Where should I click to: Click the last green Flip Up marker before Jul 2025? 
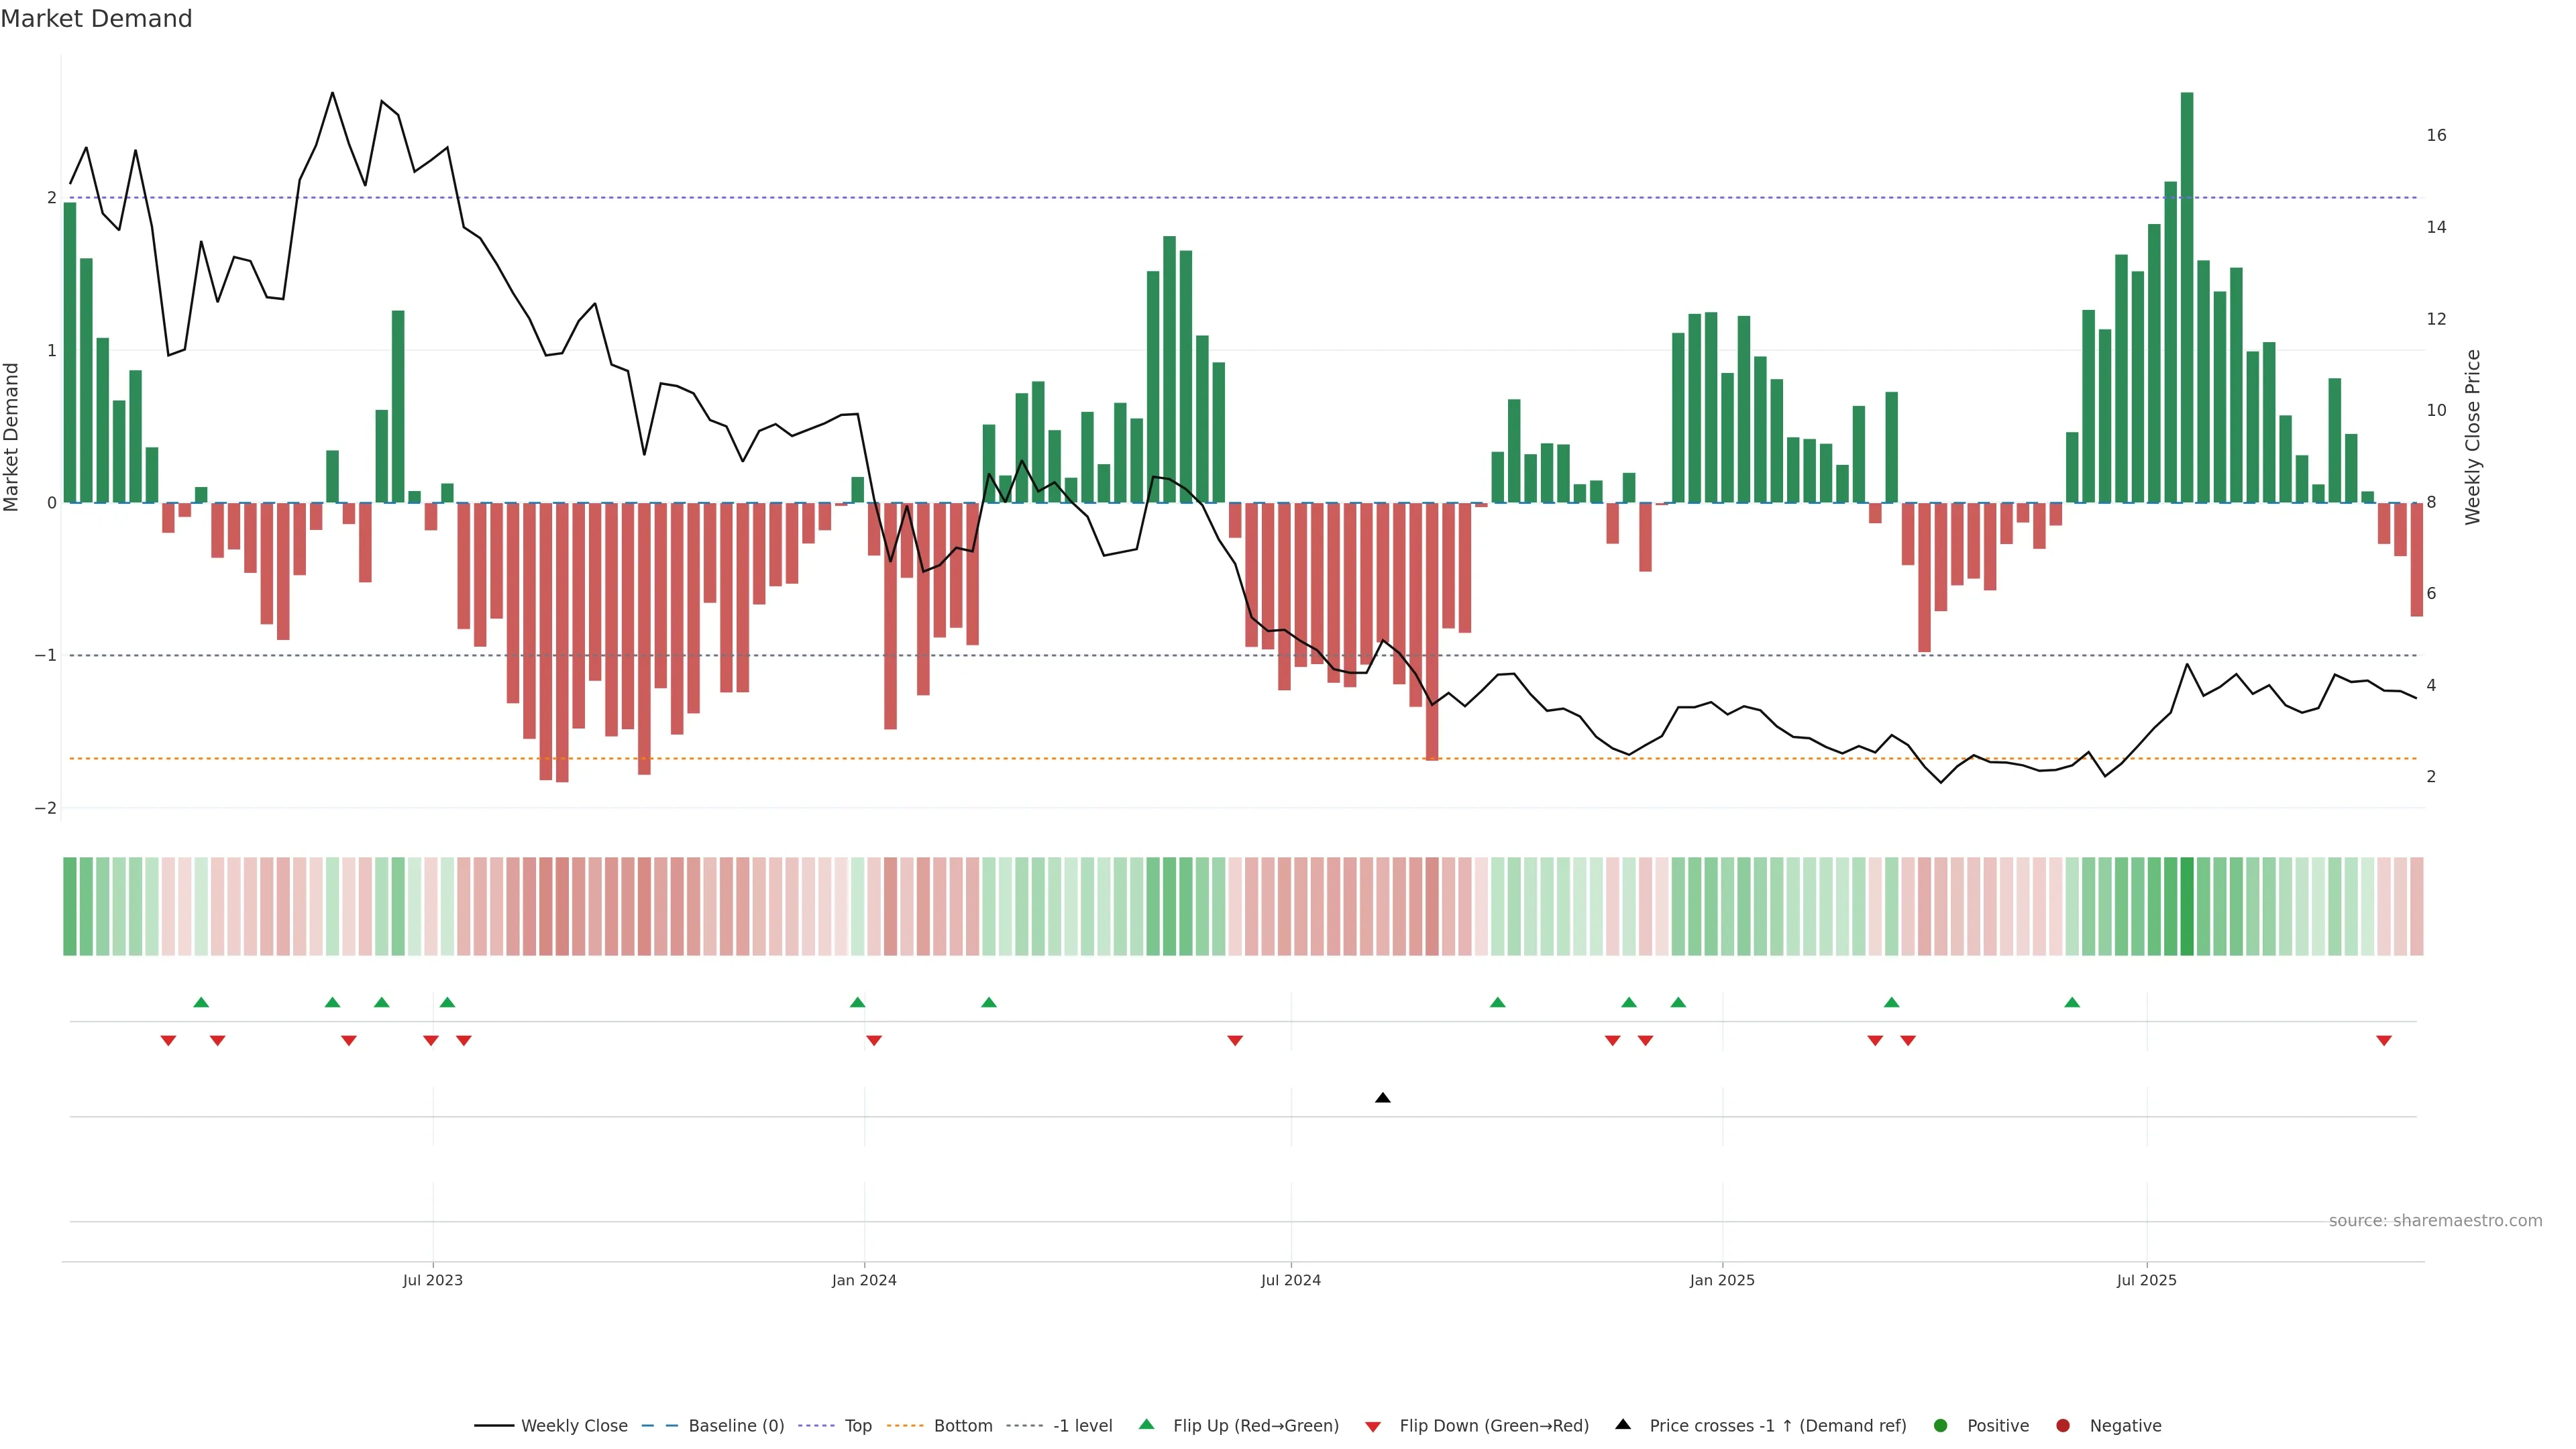[2072, 1002]
